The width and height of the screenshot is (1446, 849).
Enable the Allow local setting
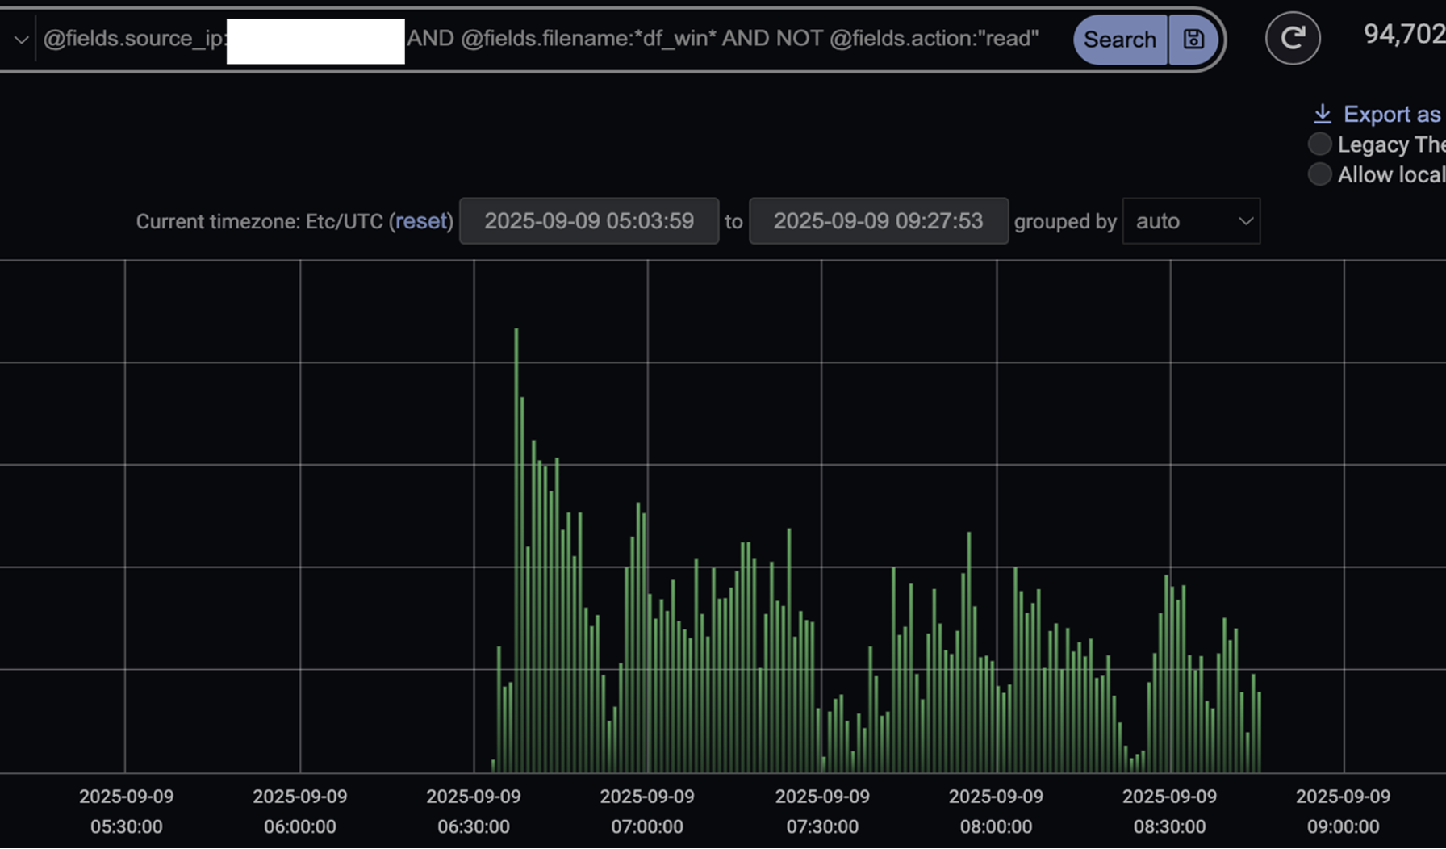1319,174
